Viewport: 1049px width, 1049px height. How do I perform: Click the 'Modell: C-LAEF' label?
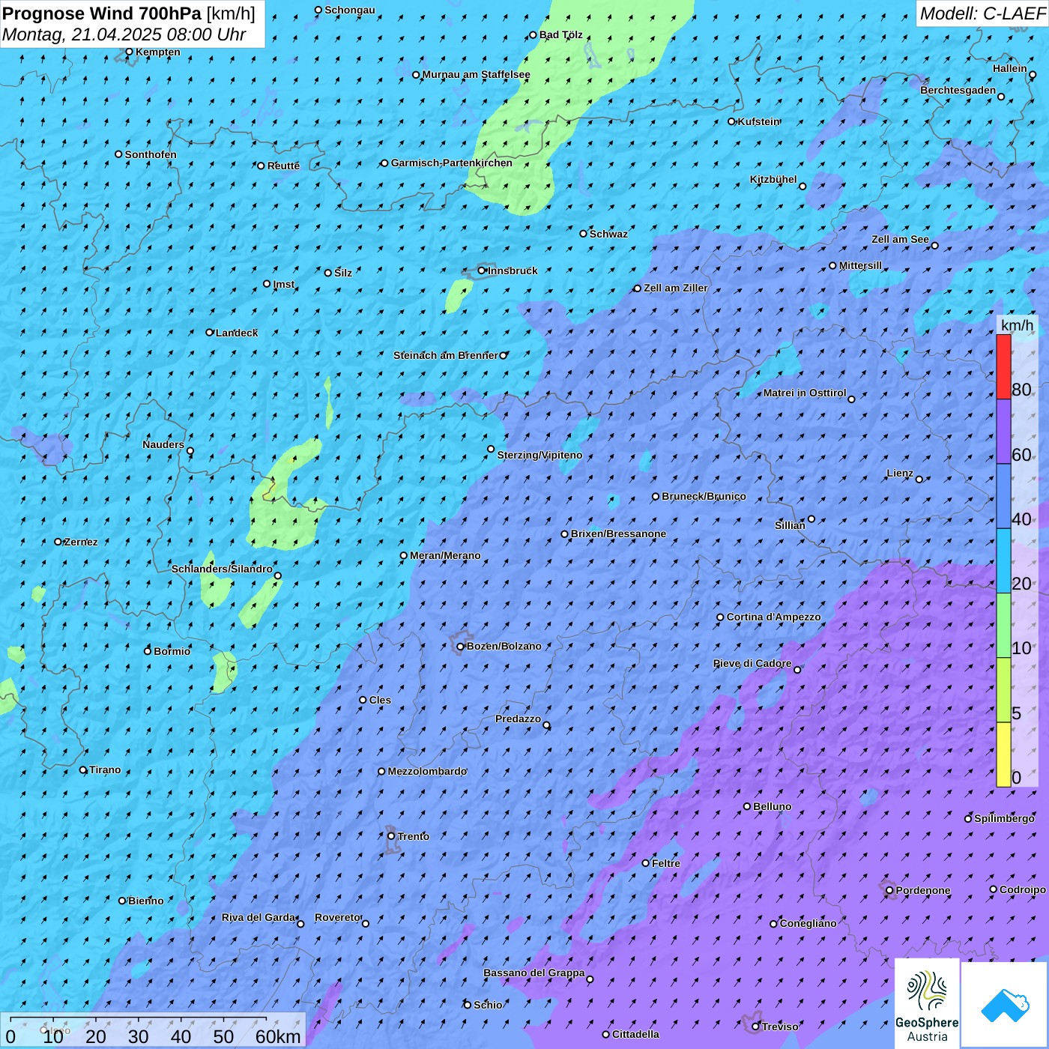pyautogui.click(x=982, y=13)
